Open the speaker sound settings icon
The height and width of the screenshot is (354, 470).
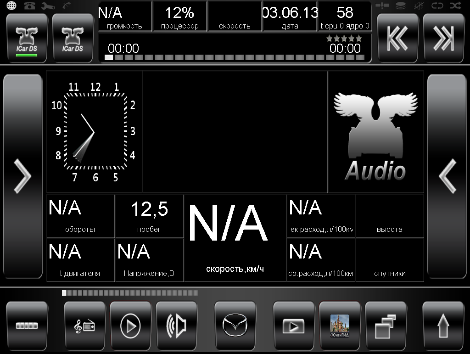176,326
